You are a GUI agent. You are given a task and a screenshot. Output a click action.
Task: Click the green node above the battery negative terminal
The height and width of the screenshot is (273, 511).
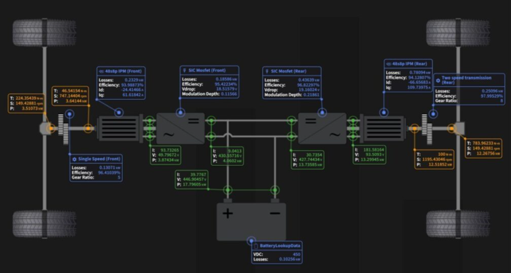tap(275, 190)
